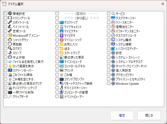Click the 再起動 restart arrow icon
This screenshot has width=167, height=124.
[10, 44]
